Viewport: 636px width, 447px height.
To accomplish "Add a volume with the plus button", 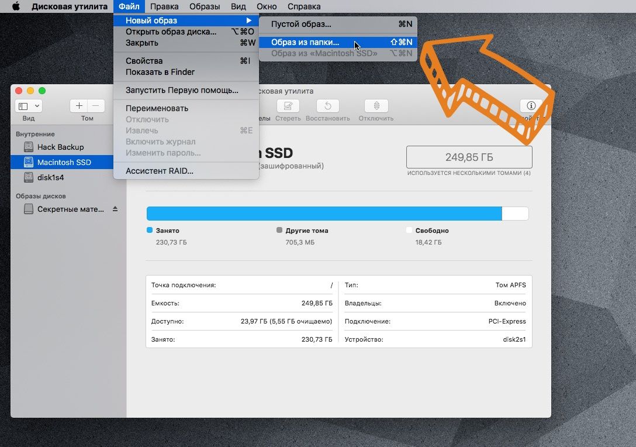I will pos(79,106).
